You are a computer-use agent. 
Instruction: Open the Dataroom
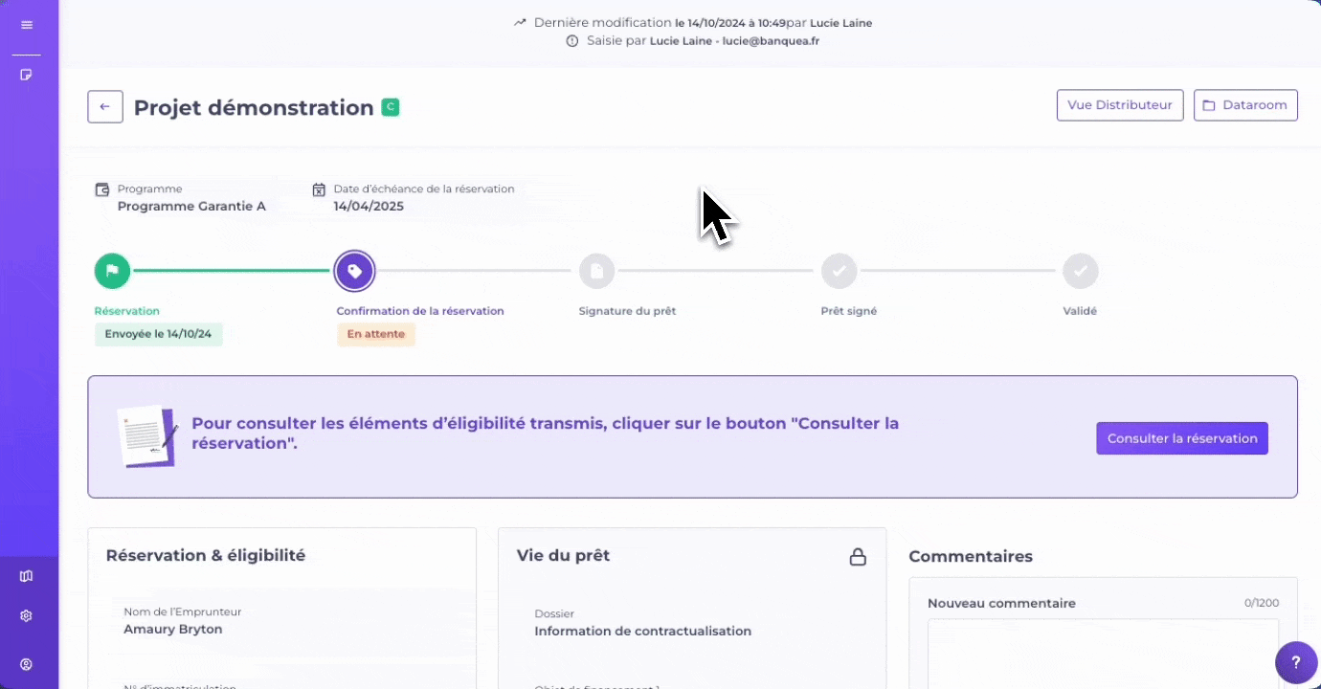click(1245, 105)
